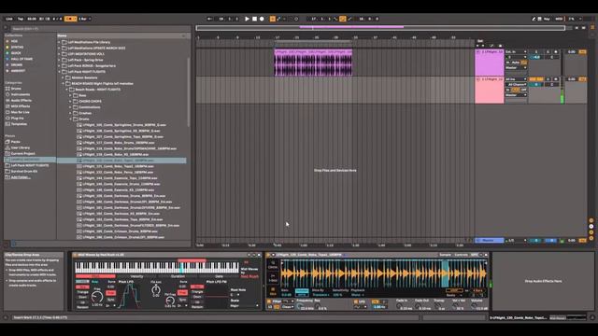This screenshot has height=336, width=598.
Task: Open the Instruments category
Action: pos(20,94)
